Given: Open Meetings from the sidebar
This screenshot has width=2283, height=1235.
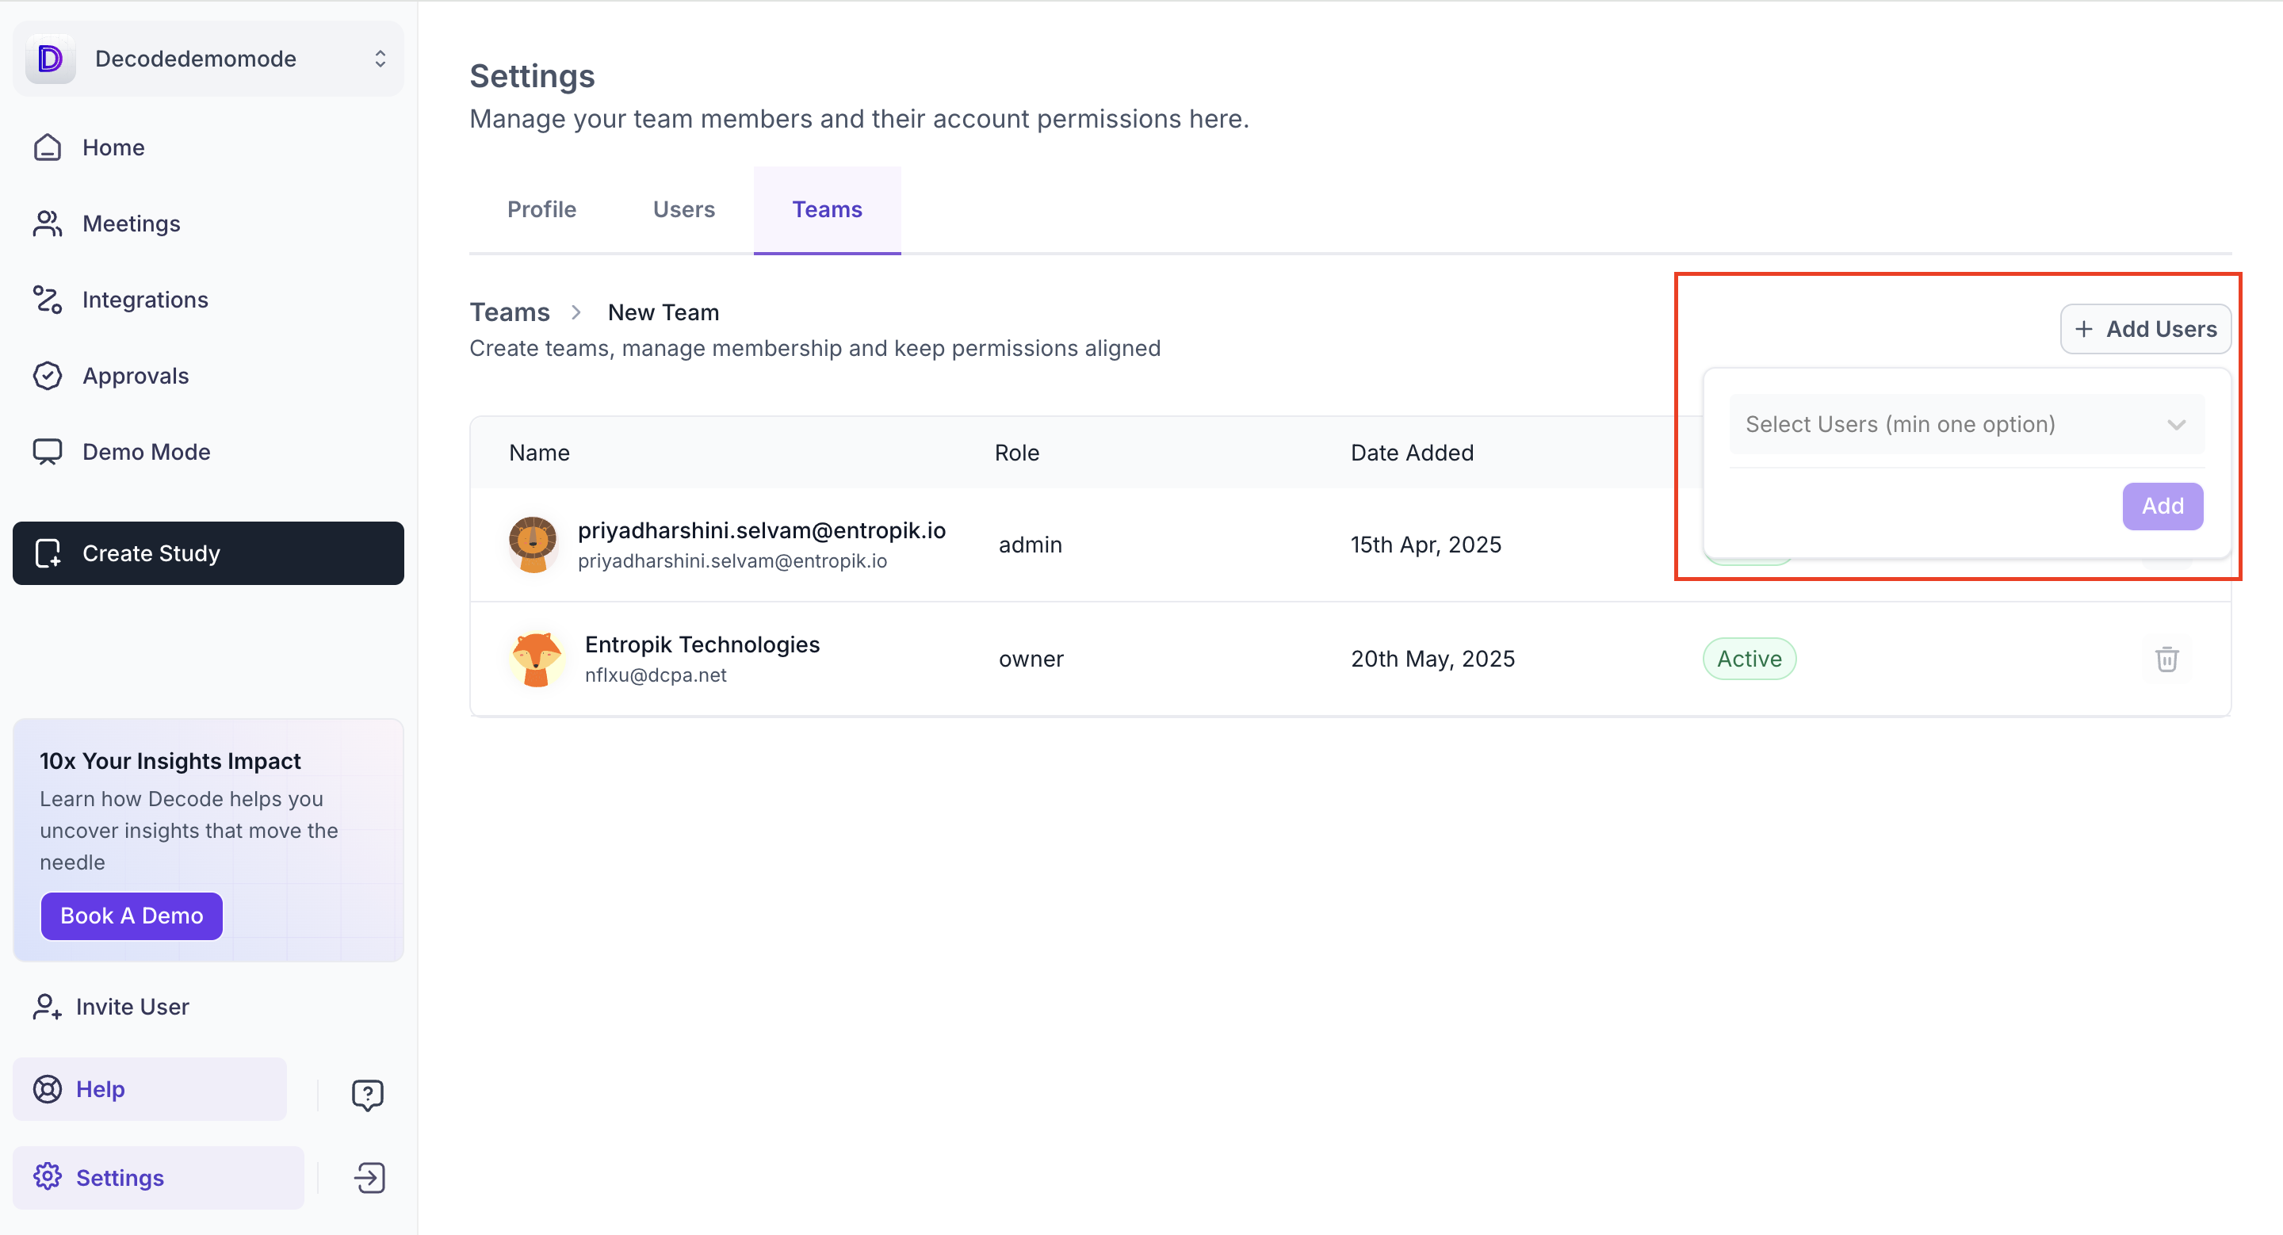Looking at the screenshot, I should tap(131, 224).
